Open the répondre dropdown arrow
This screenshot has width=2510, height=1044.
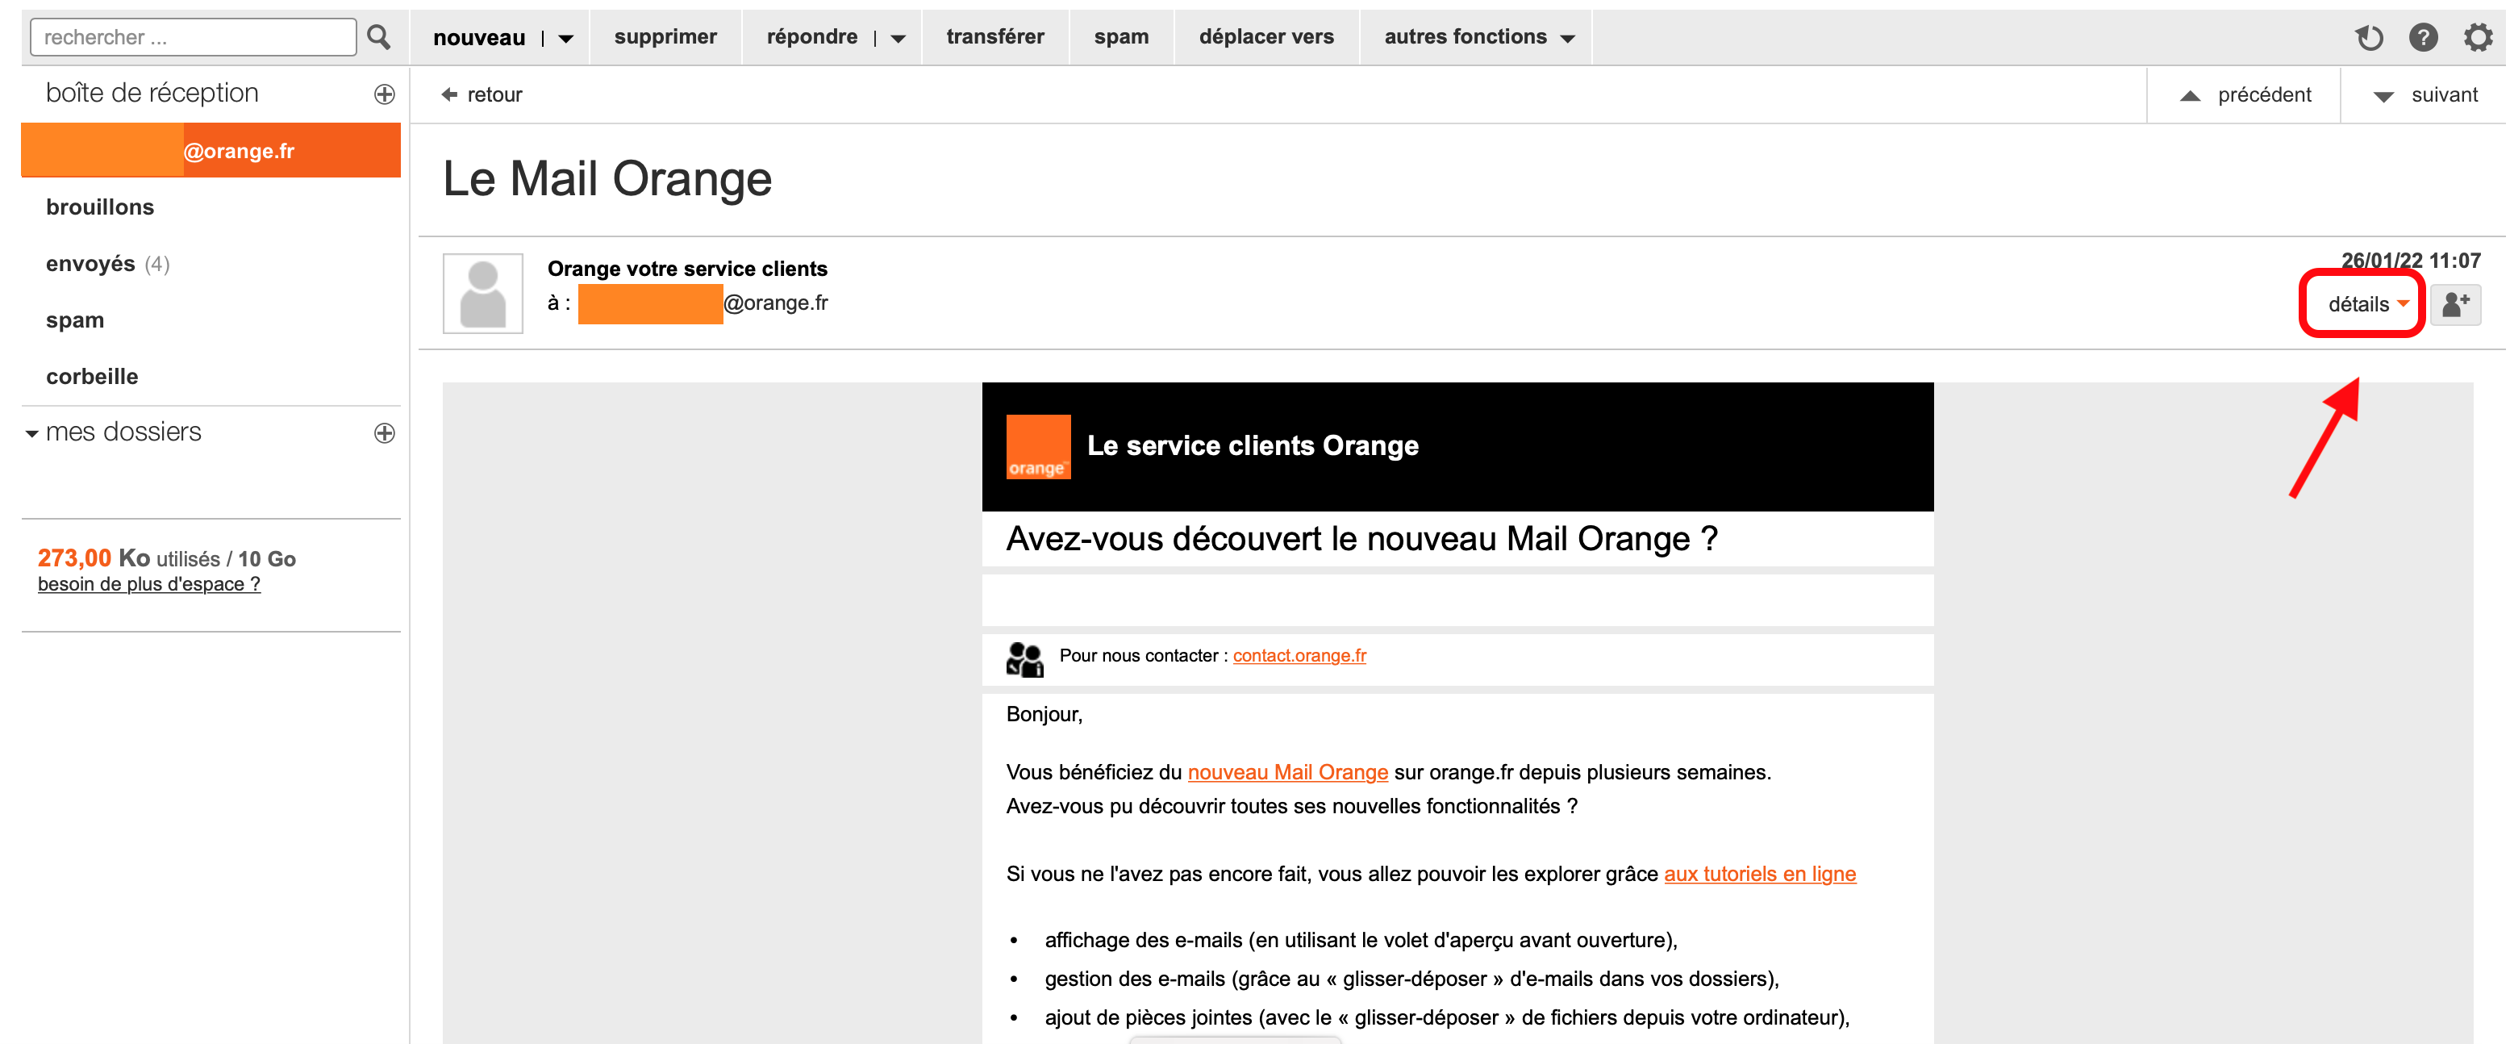pos(899,38)
